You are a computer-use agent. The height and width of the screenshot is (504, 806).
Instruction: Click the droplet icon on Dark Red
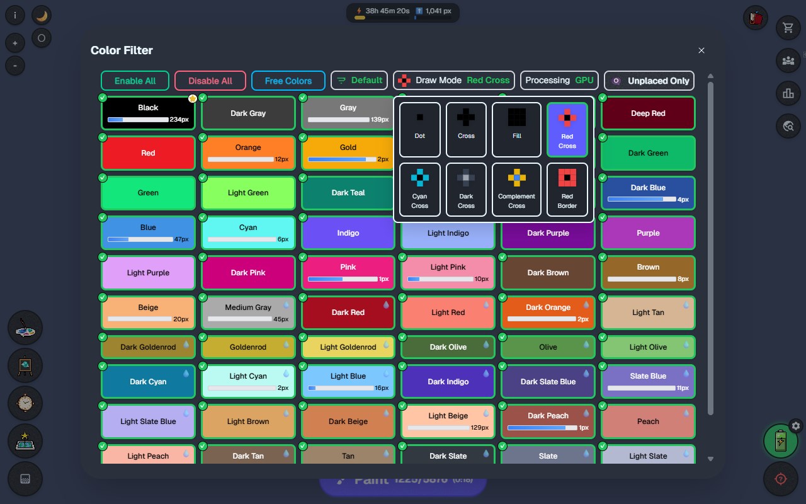[387, 304]
